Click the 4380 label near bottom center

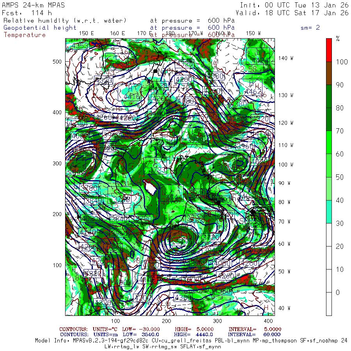[183, 297]
